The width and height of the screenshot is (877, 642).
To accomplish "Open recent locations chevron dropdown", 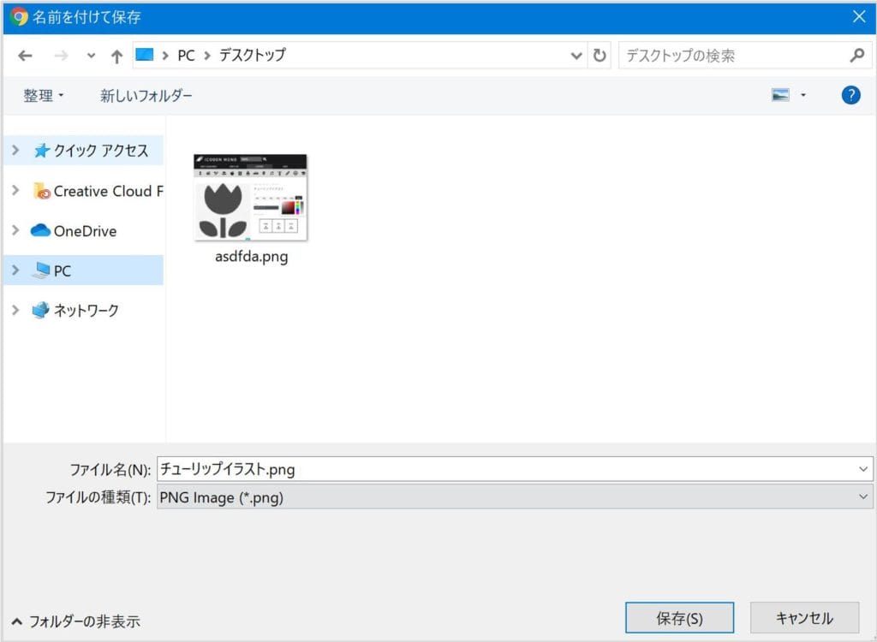I will [x=92, y=56].
